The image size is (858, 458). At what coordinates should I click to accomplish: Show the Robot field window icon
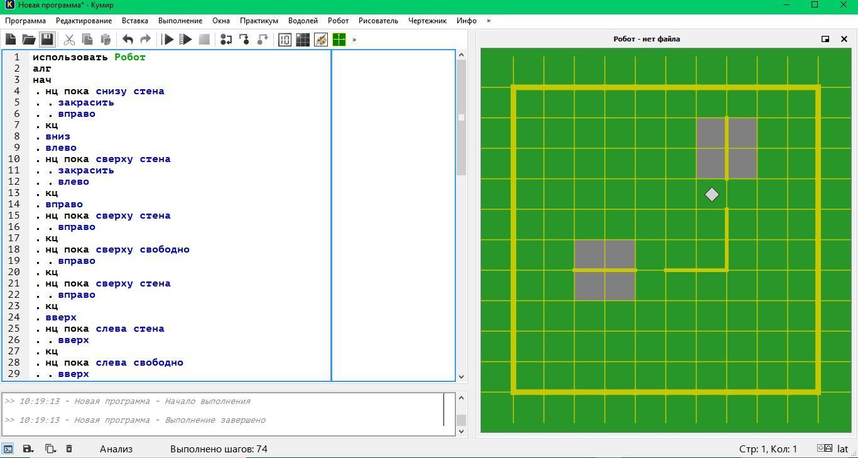pos(339,40)
